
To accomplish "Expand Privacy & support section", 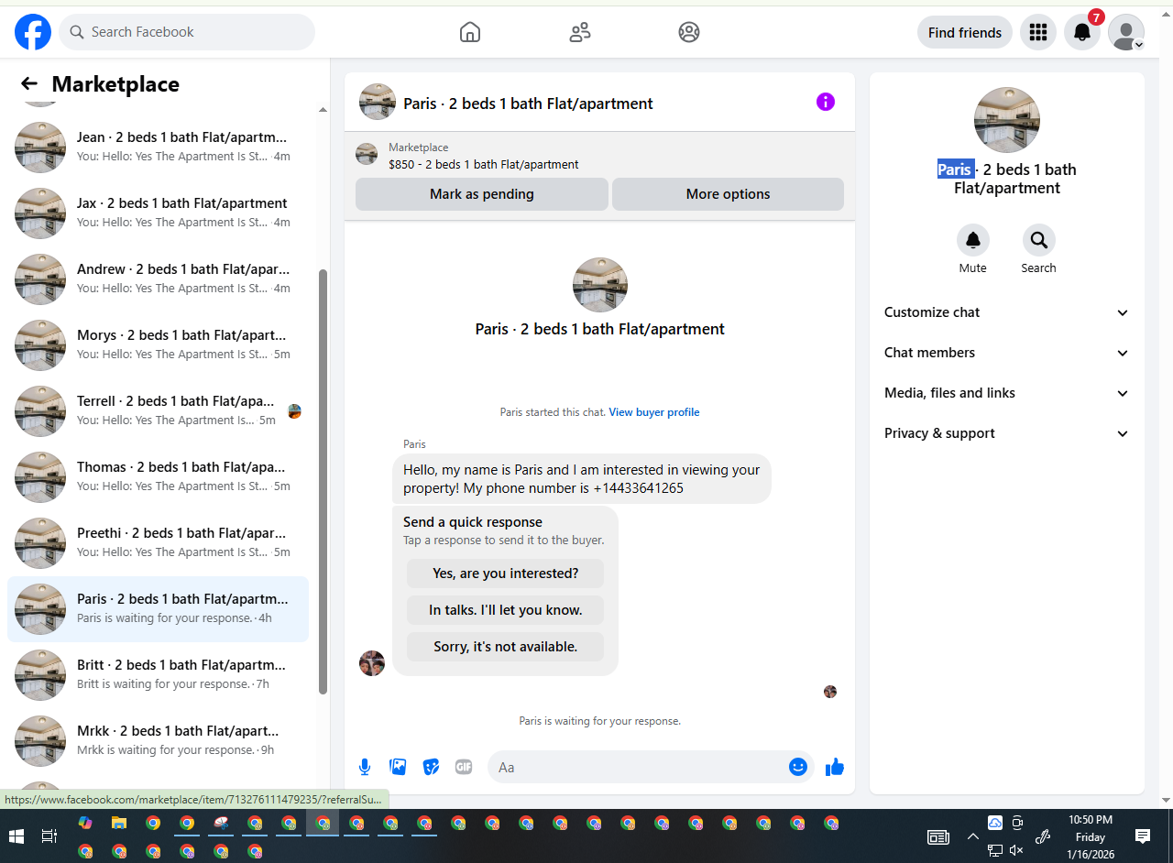I will [1007, 433].
